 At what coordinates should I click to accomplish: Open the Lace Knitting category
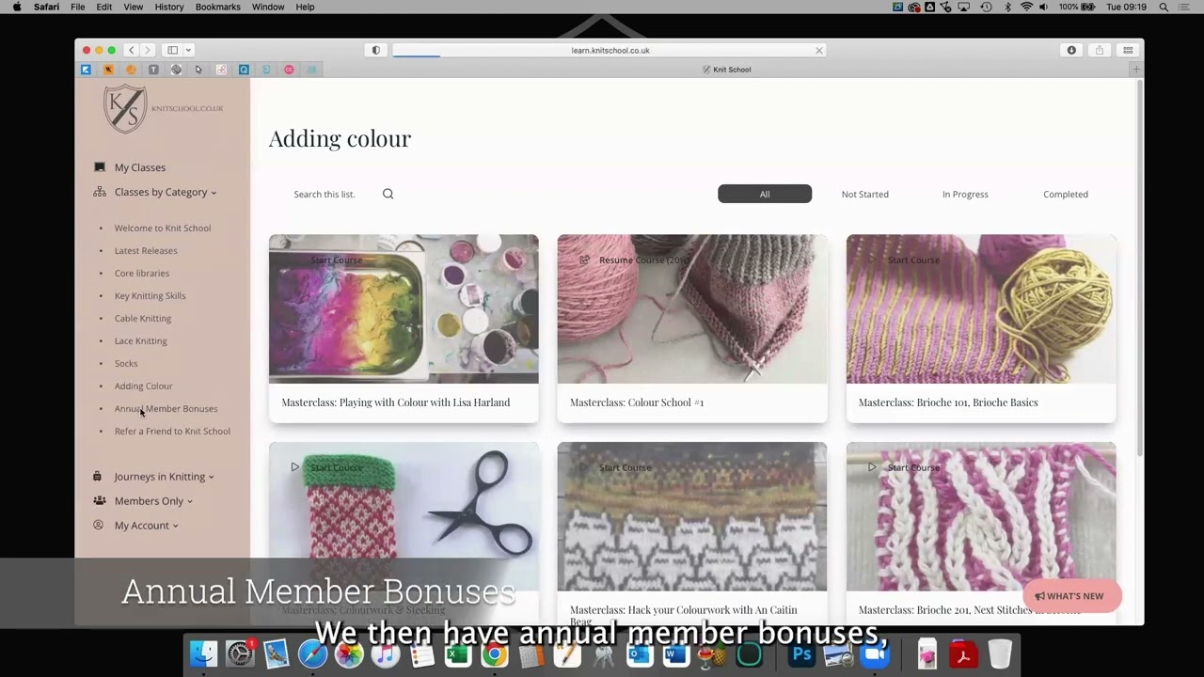point(141,341)
